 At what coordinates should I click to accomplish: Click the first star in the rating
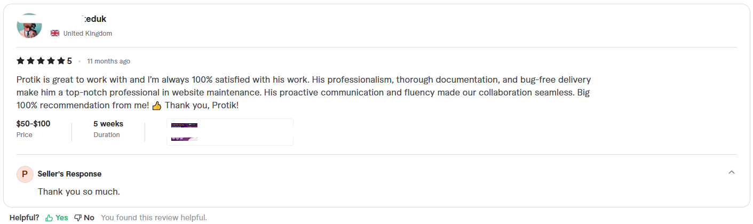point(21,61)
